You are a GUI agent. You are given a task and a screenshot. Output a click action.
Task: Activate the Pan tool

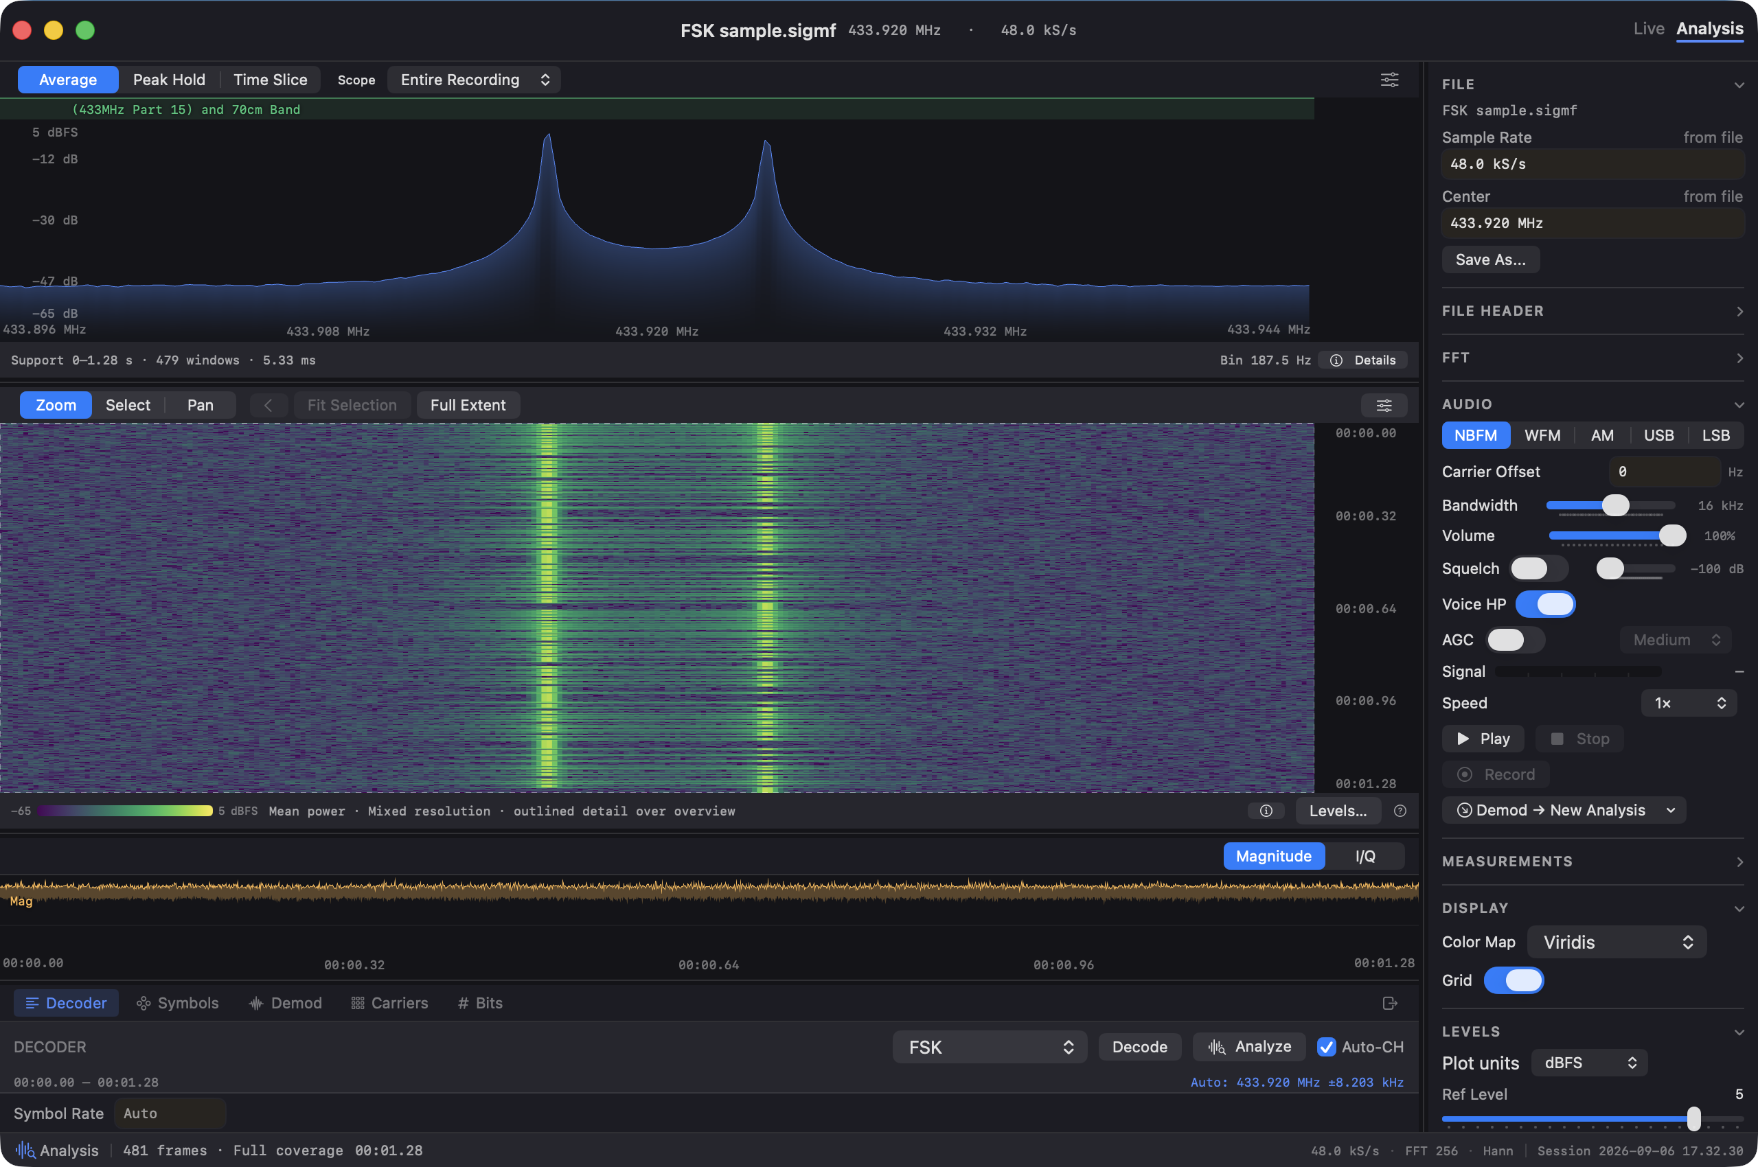[x=201, y=405]
